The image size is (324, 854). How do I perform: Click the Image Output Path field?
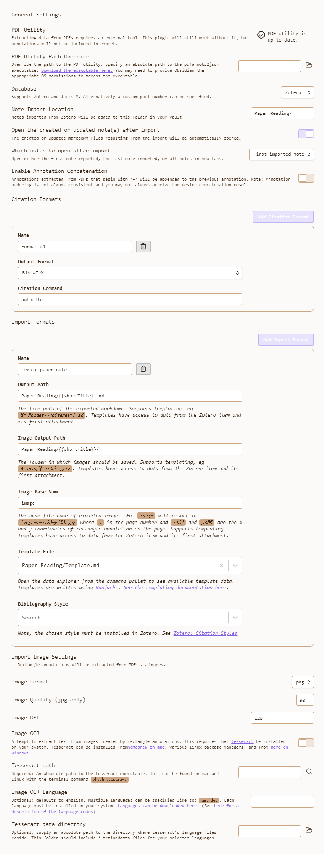(130, 449)
